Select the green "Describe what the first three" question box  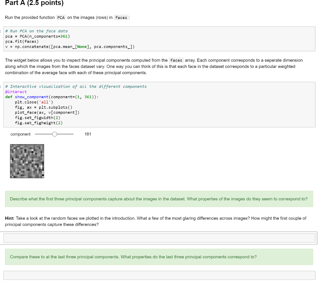click(159, 199)
